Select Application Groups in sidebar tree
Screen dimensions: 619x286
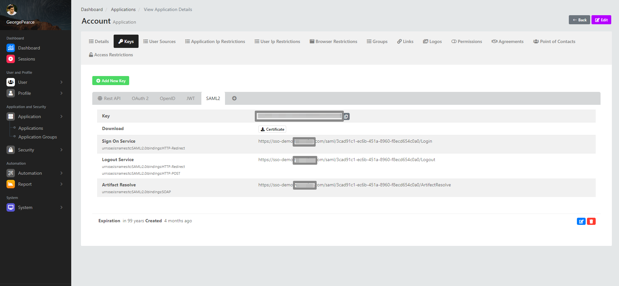coord(38,137)
